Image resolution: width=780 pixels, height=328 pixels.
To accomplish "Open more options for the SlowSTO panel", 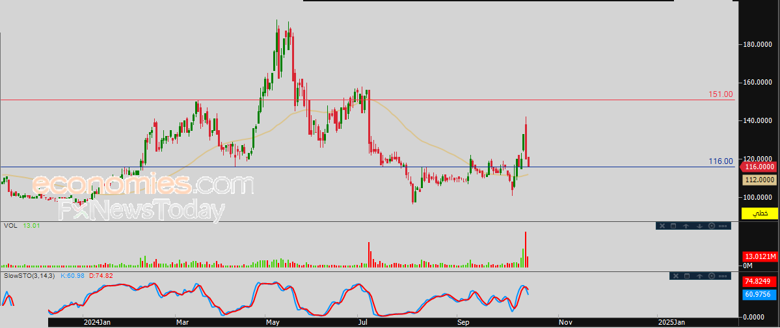I will [723, 276].
